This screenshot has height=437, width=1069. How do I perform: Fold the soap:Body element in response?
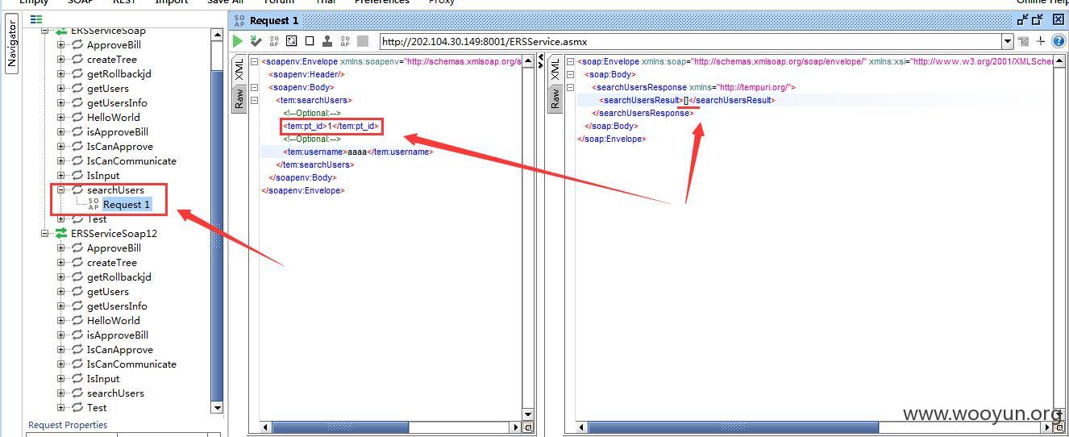571,74
